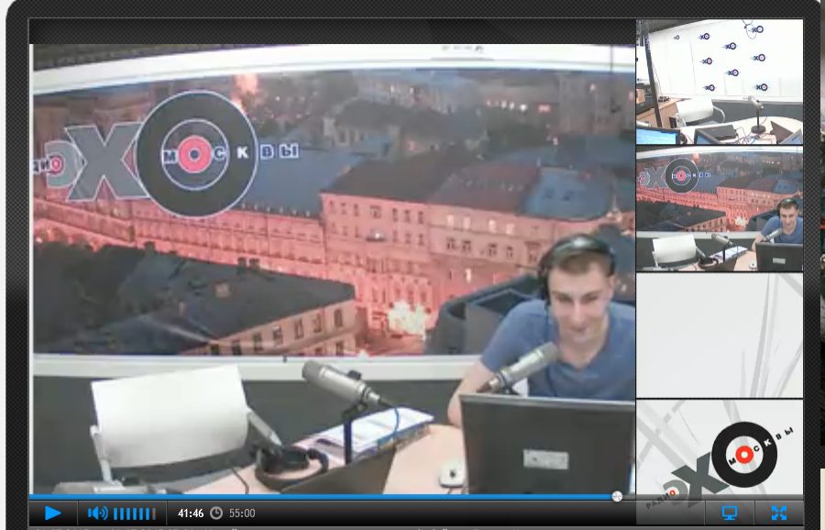Select the blank grey camera thumbnail
This screenshot has height=530, width=825.
click(720, 336)
